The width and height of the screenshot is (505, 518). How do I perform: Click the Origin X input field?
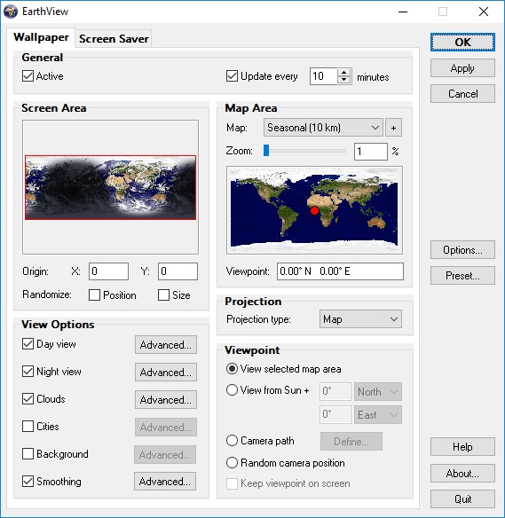click(x=108, y=271)
